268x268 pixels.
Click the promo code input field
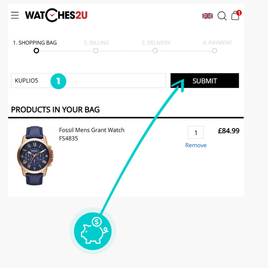click(88, 81)
